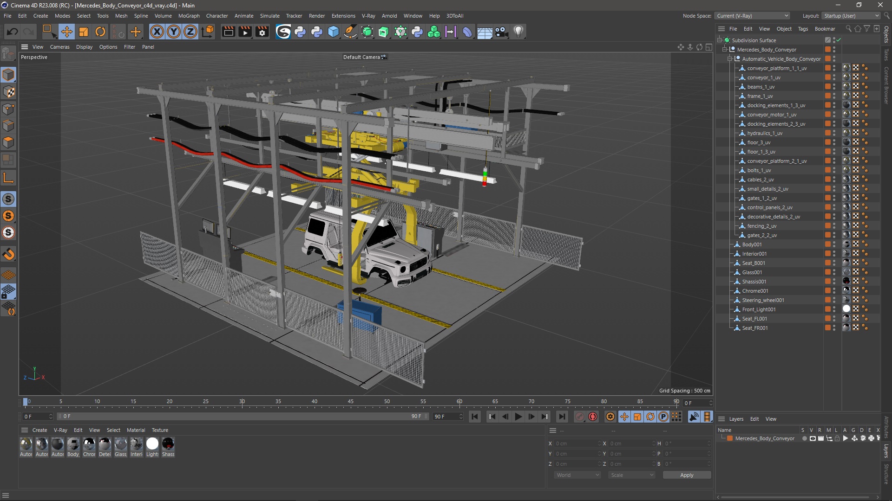Toggle the Point Level Animation key icon
The height and width of the screenshot is (501, 892).
[676, 417]
